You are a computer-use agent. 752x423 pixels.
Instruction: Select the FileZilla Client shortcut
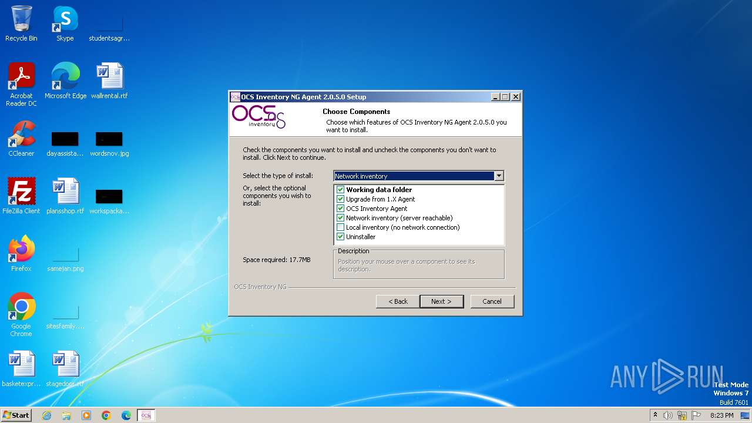coord(21,196)
